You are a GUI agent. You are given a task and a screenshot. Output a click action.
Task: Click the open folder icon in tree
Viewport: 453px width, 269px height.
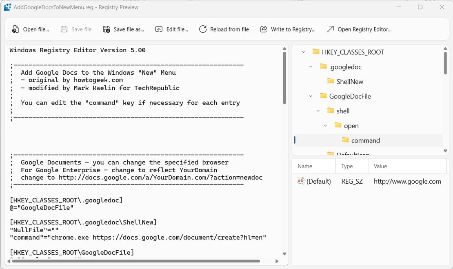point(338,125)
